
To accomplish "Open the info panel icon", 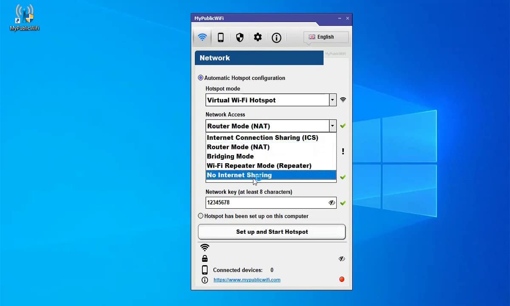I will coord(276,37).
